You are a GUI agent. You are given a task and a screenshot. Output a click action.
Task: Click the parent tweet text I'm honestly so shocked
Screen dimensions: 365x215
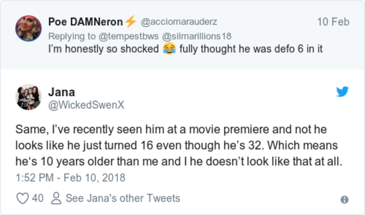pos(185,49)
